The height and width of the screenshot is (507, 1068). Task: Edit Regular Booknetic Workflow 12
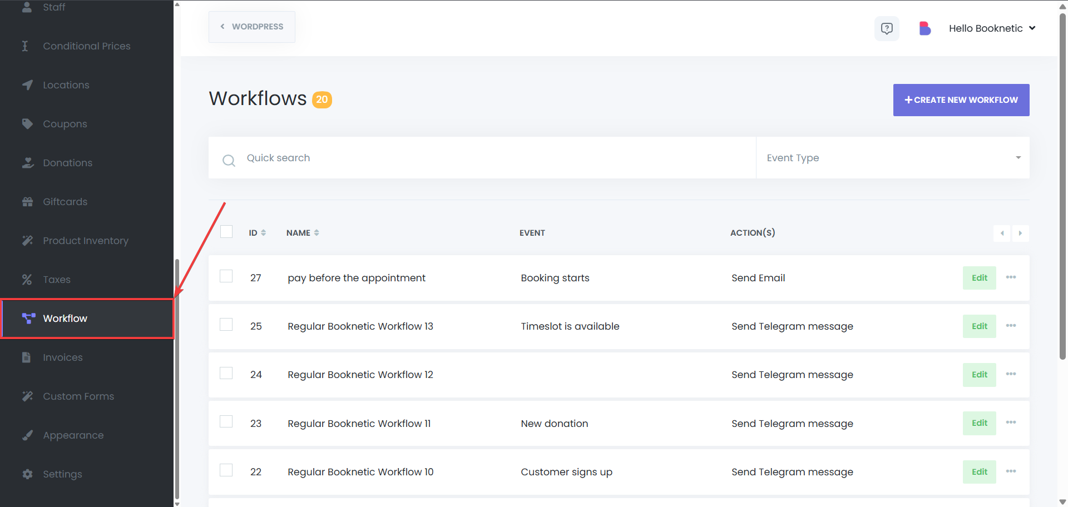pyautogui.click(x=980, y=375)
